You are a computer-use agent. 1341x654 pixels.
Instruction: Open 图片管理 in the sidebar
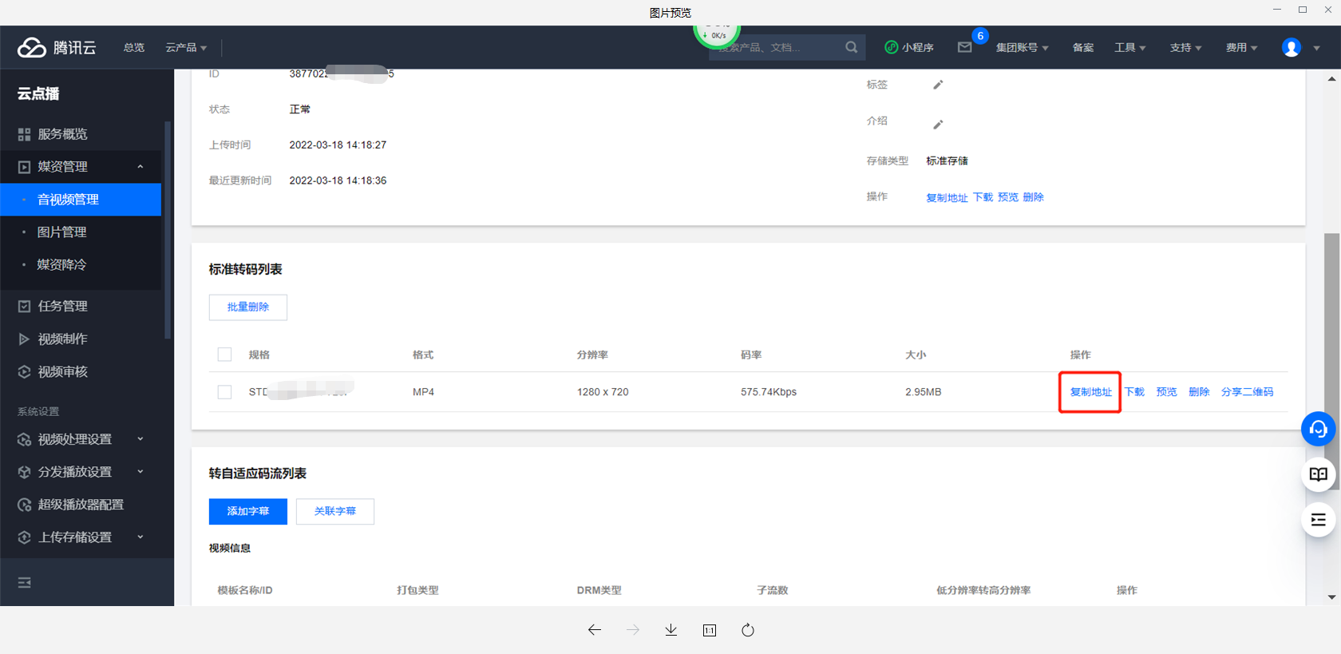point(62,232)
